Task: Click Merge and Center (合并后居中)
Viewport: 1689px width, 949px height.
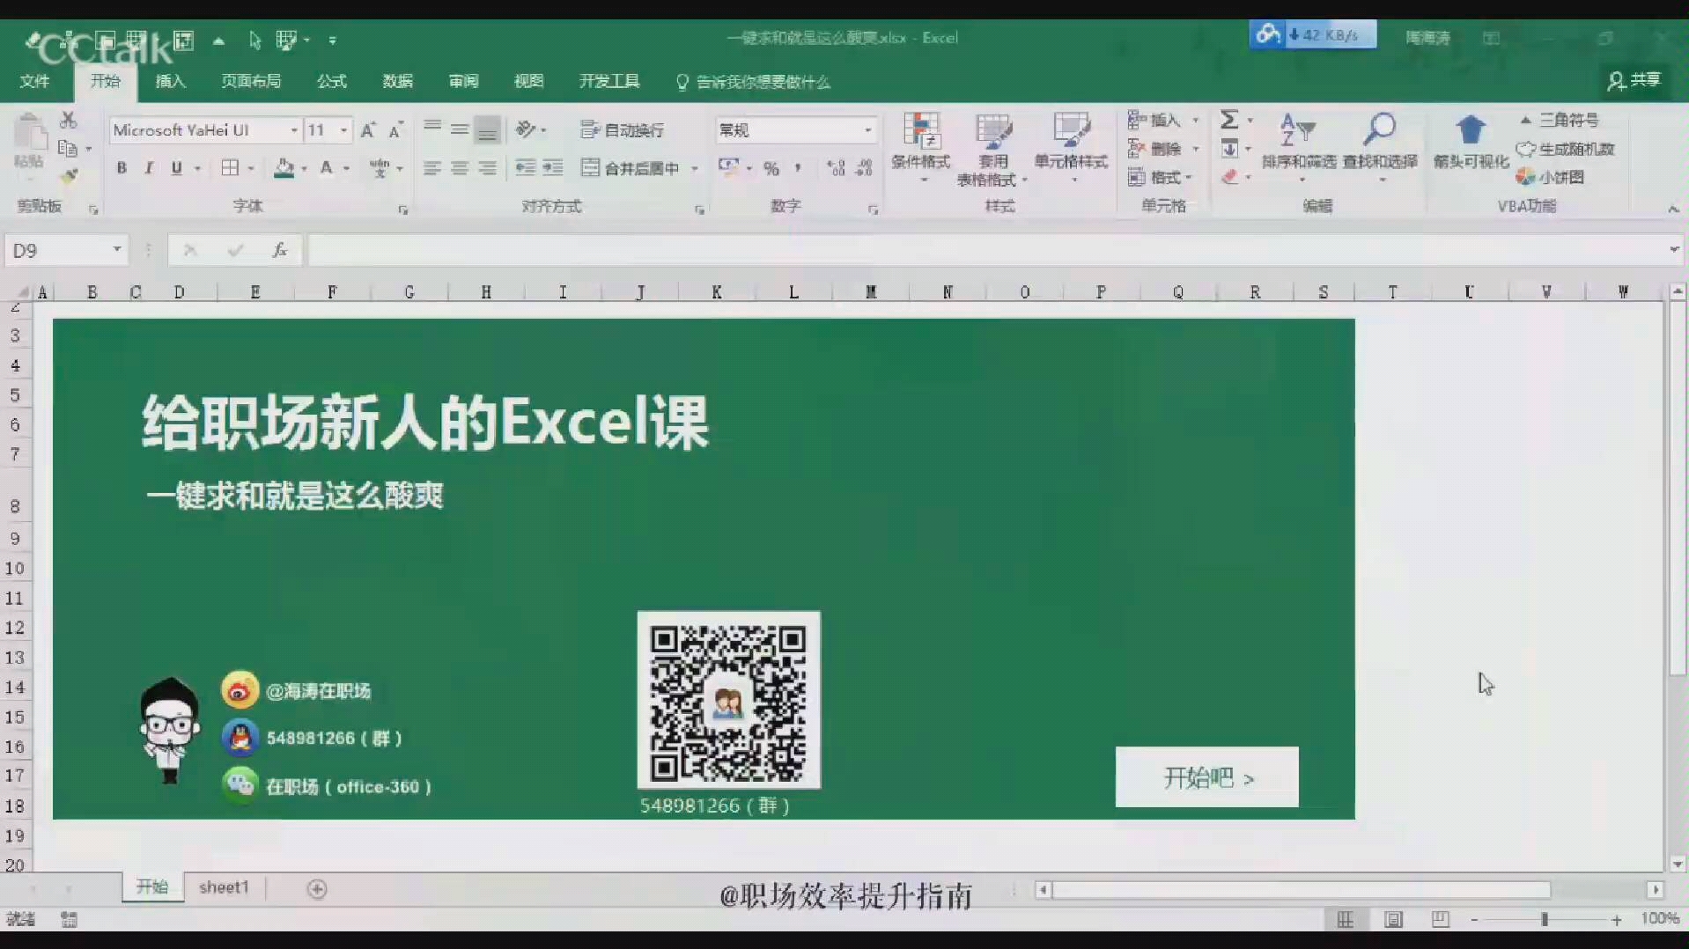Action: click(631, 168)
